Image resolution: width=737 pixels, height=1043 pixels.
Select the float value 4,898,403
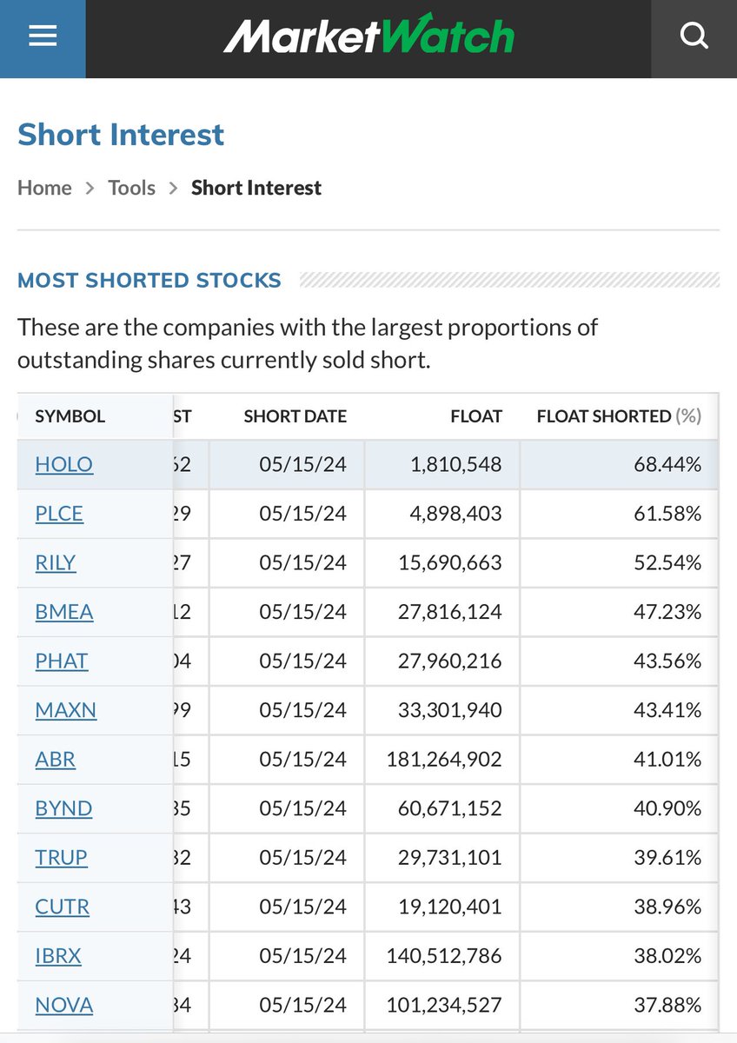[x=456, y=514]
